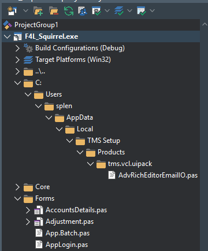
Task: Select the AppData folder label
Action: pos(80,117)
